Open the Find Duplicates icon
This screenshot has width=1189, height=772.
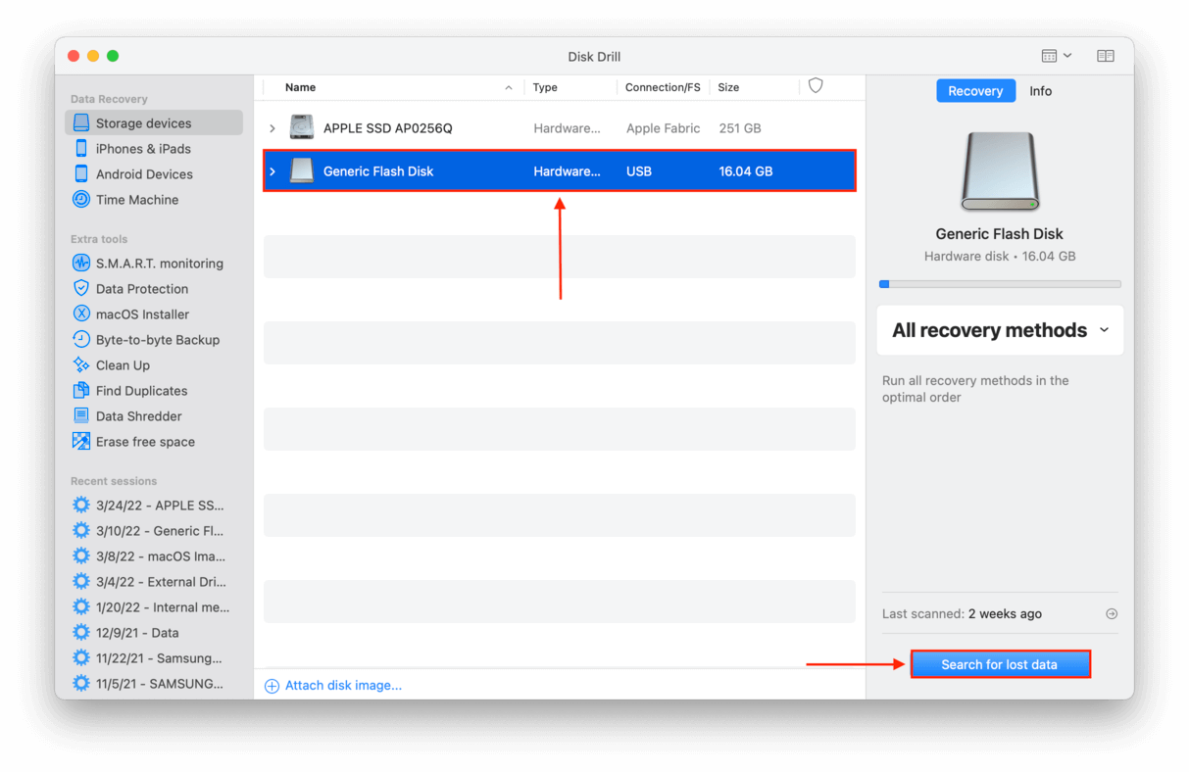point(81,391)
